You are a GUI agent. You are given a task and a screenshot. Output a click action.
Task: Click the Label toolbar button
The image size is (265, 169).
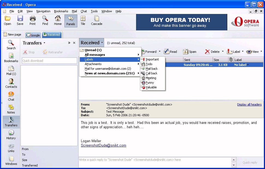[233, 52]
